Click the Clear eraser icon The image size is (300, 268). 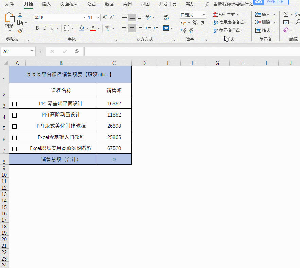(x=286, y=30)
